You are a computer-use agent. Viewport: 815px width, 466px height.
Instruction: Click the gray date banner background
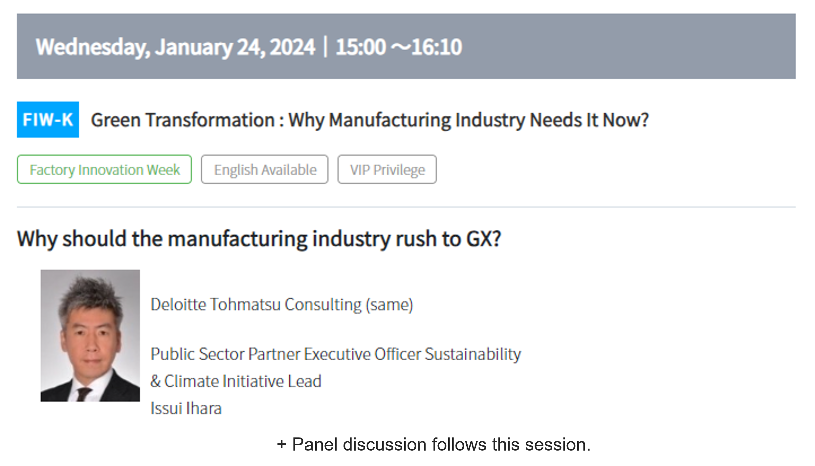pos(624,46)
